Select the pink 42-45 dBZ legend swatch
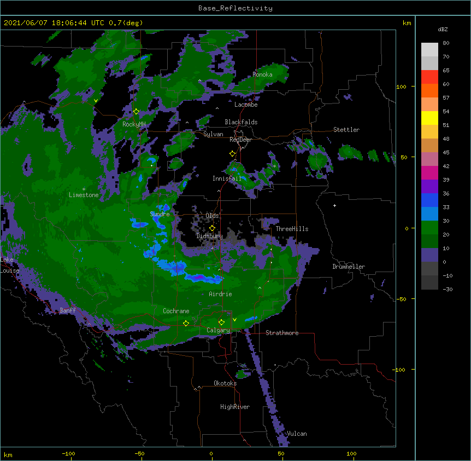The height and width of the screenshot is (461, 471). click(x=429, y=159)
